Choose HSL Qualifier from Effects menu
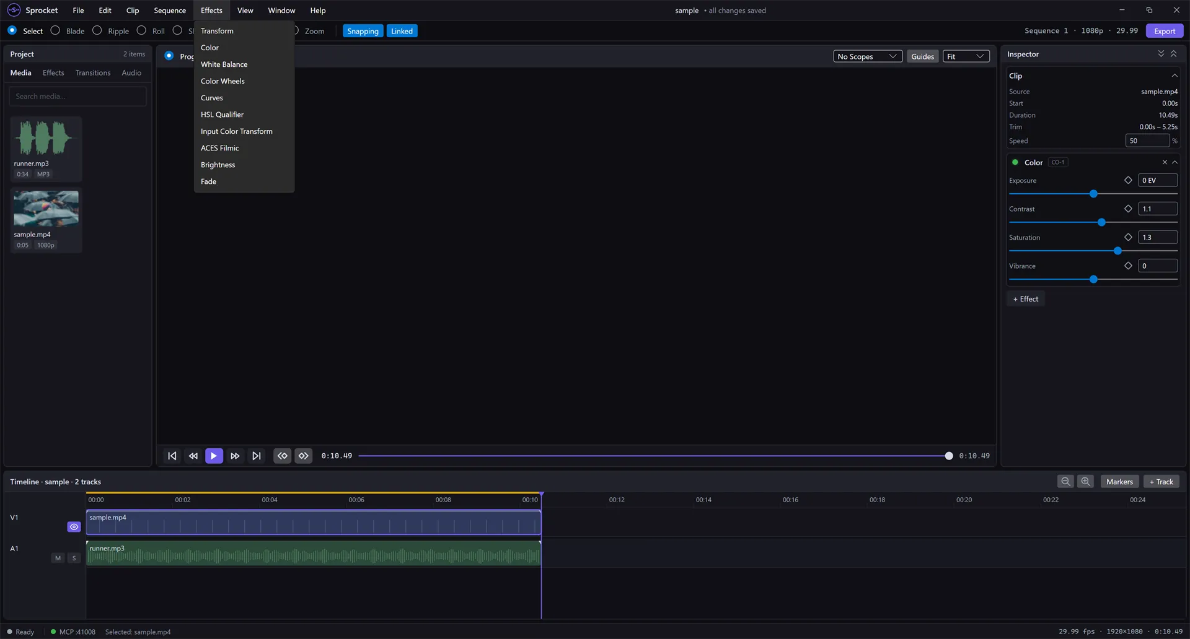The image size is (1190, 639). tap(244, 115)
